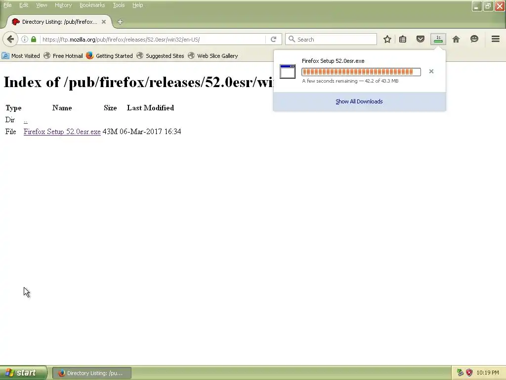Click the Start button
The height and width of the screenshot is (380, 506).
pyautogui.click(x=23, y=373)
